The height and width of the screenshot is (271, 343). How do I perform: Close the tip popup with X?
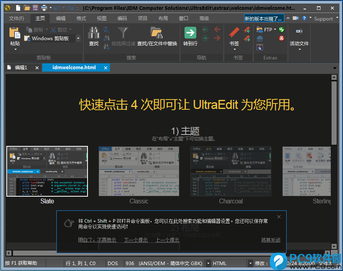point(279,217)
